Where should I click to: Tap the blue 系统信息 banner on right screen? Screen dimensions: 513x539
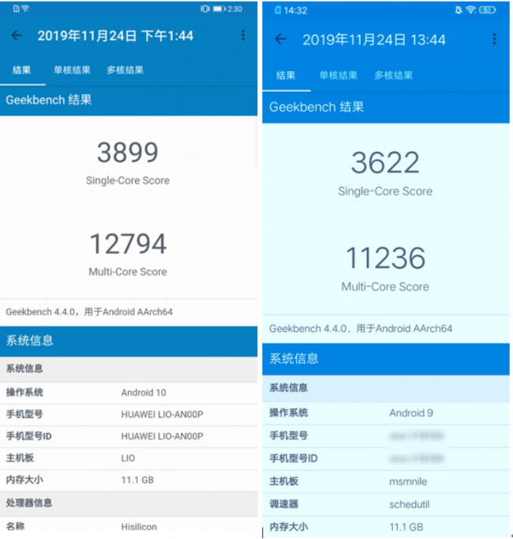(386, 359)
